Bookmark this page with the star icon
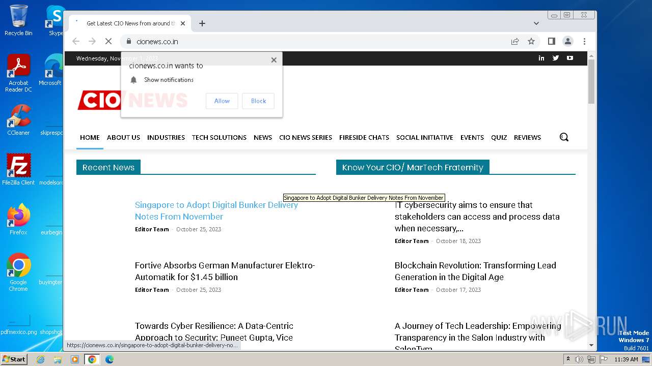Screen dimensions: 652x366 coord(531,42)
